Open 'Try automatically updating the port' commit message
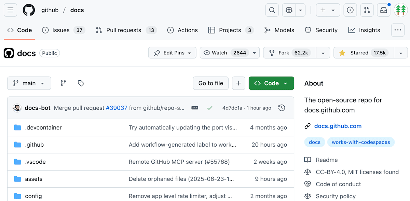Image resolution: width=410 pixels, height=201 pixels. tap(183, 128)
